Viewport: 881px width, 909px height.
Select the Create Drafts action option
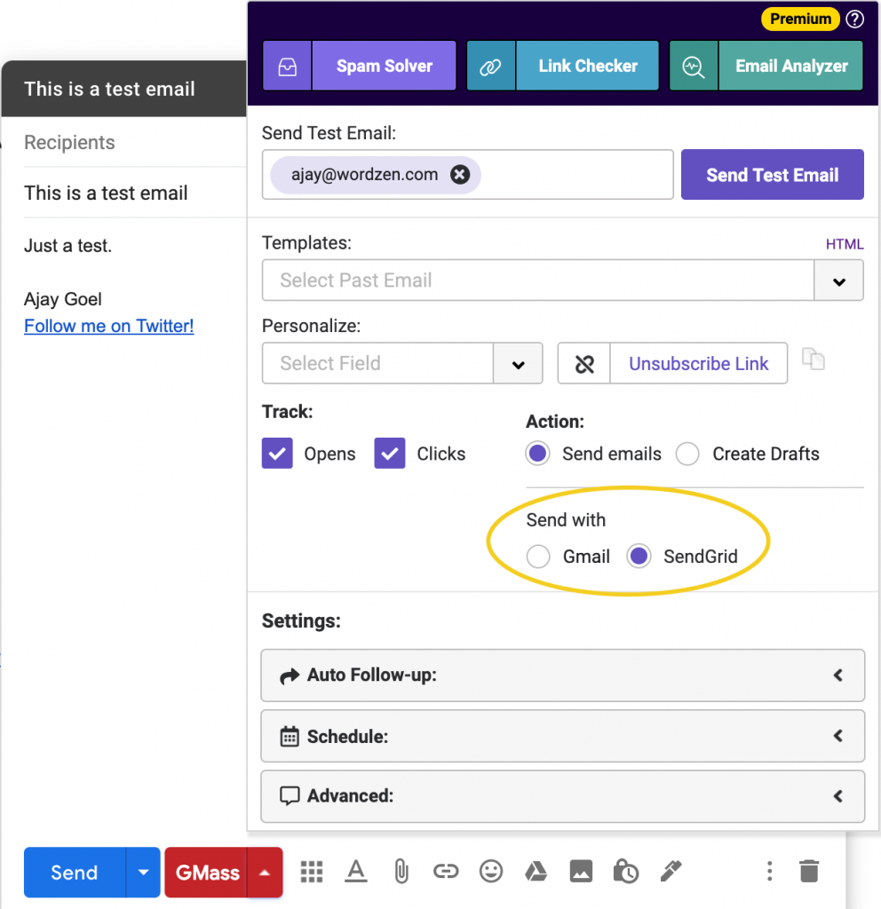(x=687, y=454)
